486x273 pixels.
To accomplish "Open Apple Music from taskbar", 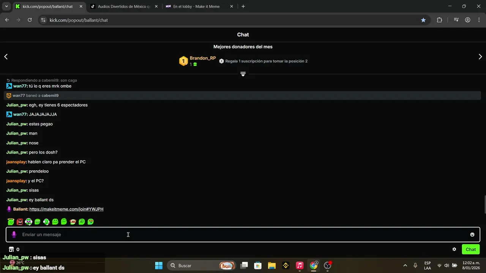I will 300,265.
